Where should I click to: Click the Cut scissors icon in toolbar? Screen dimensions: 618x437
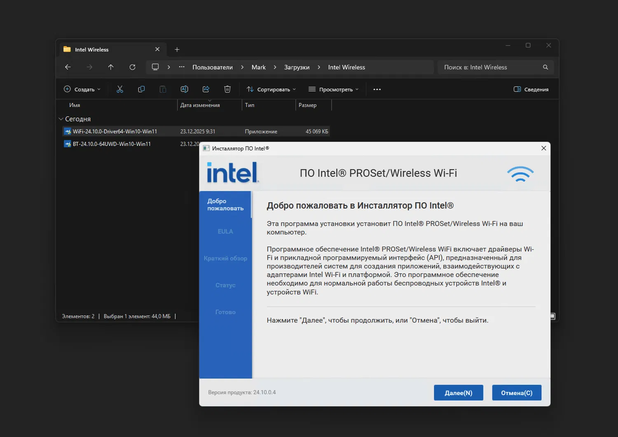coord(120,89)
